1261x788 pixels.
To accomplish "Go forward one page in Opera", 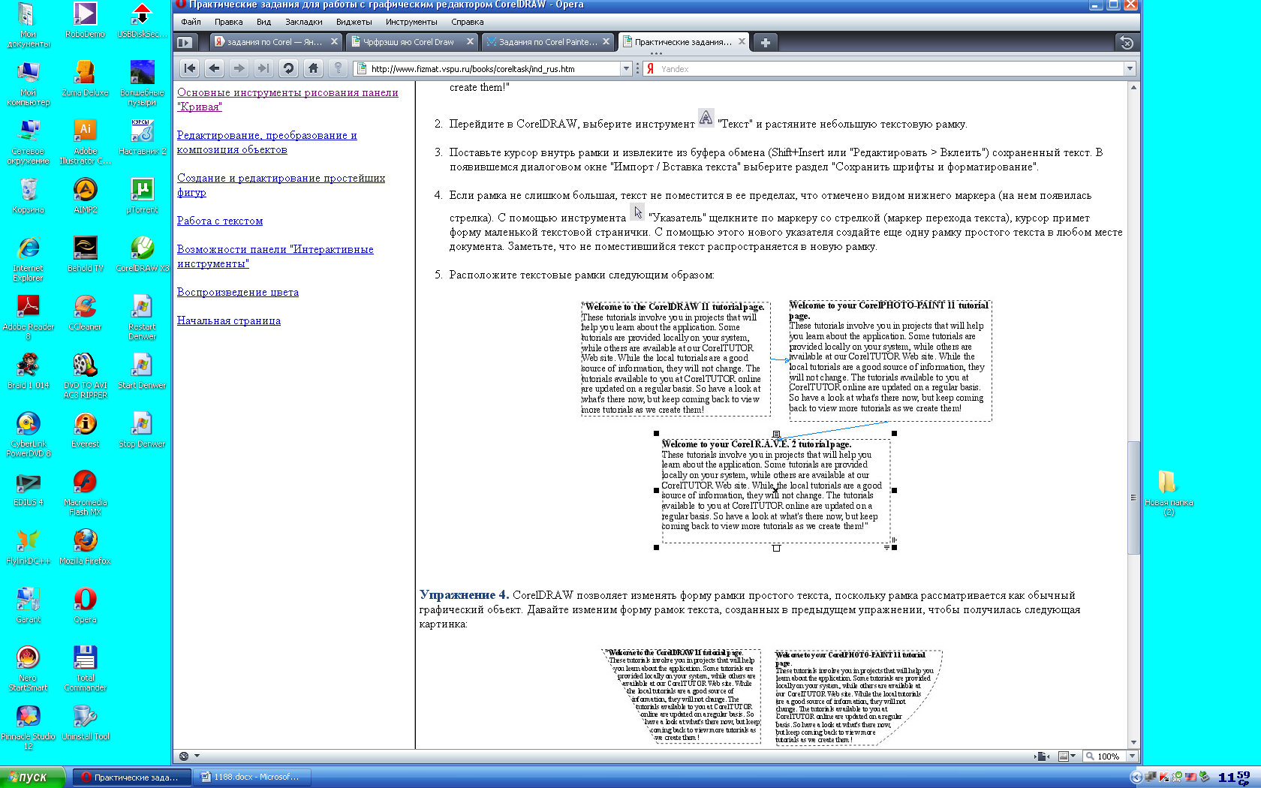I will point(239,68).
